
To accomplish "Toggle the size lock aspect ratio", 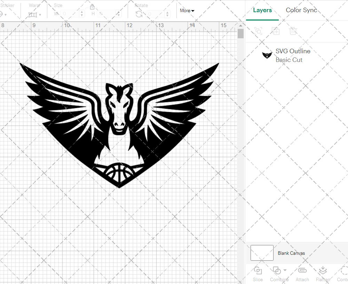I will [92, 7].
